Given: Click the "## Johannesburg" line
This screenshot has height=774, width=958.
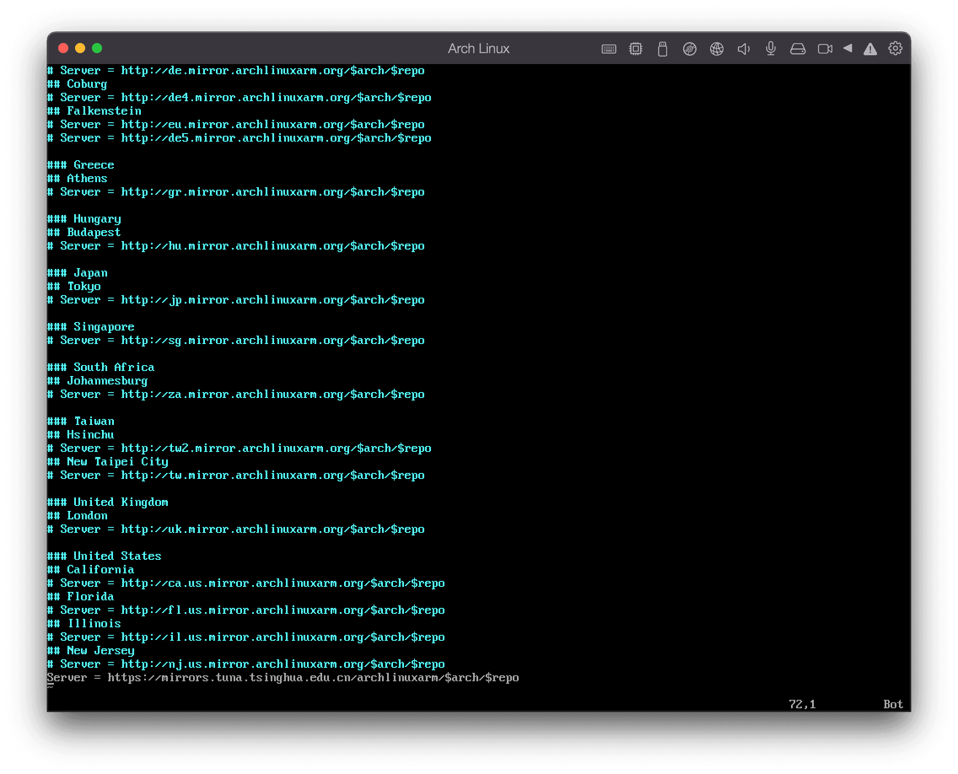Looking at the screenshot, I should [98, 381].
